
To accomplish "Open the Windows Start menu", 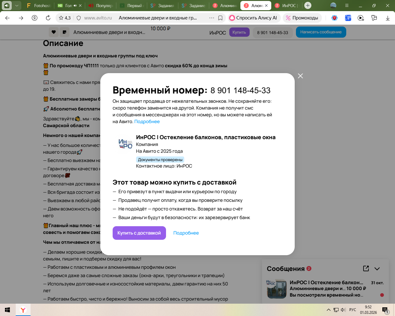I will pyautogui.click(x=7, y=310).
